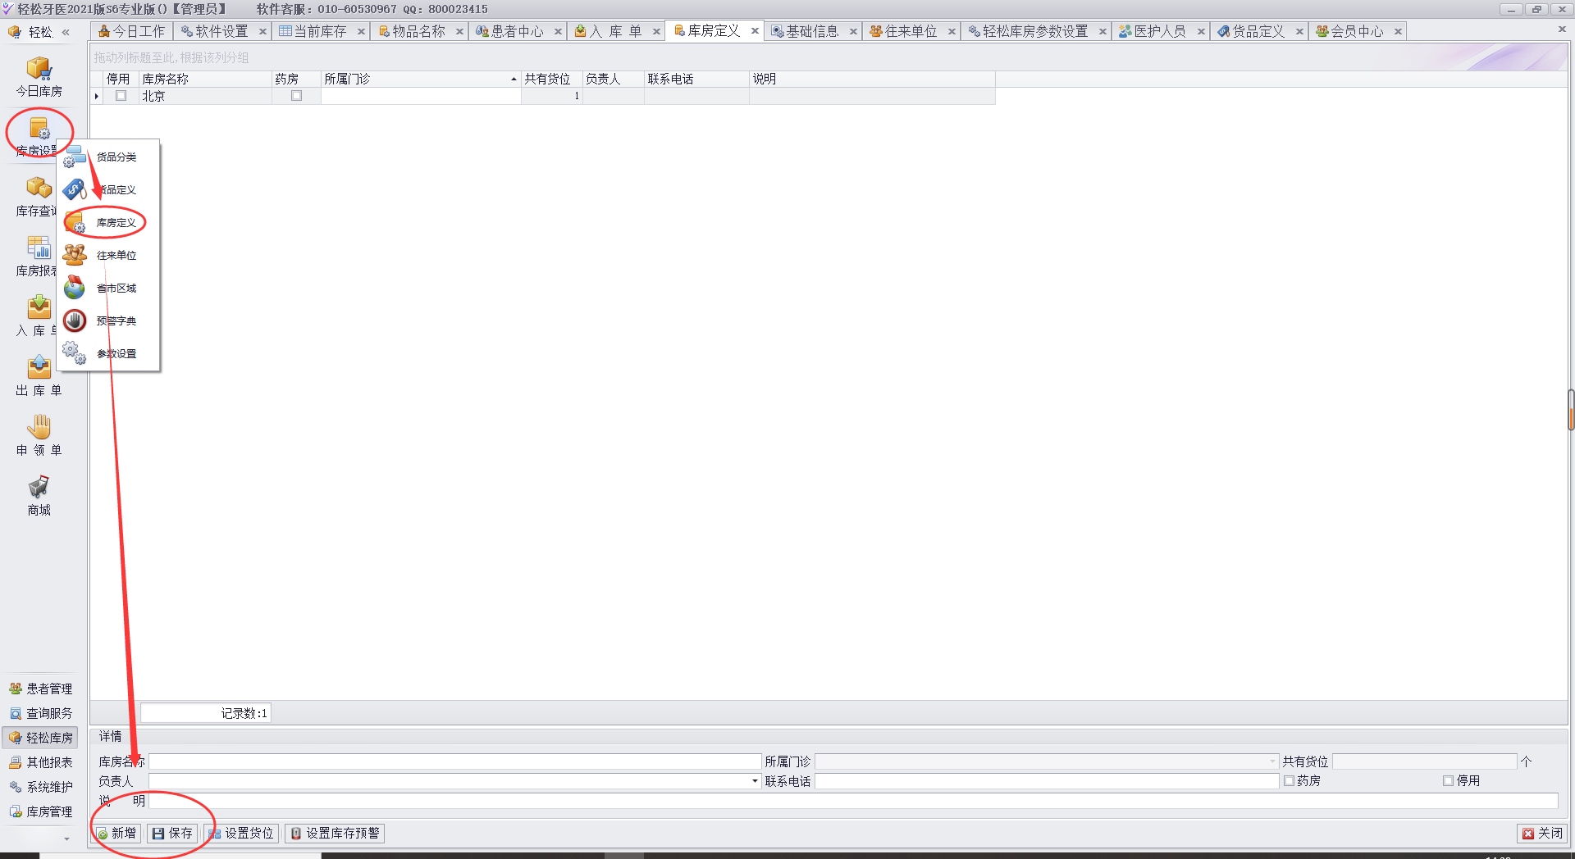Click 设置货位 button
Image resolution: width=1575 pixels, height=859 pixels.
click(x=241, y=834)
